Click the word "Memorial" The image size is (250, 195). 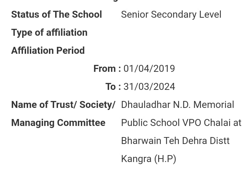(214, 105)
